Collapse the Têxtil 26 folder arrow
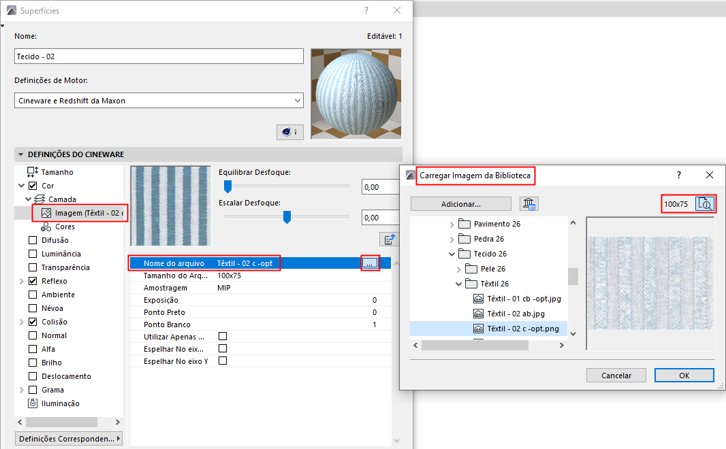The width and height of the screenshot is (726, 449). point(458,284)
